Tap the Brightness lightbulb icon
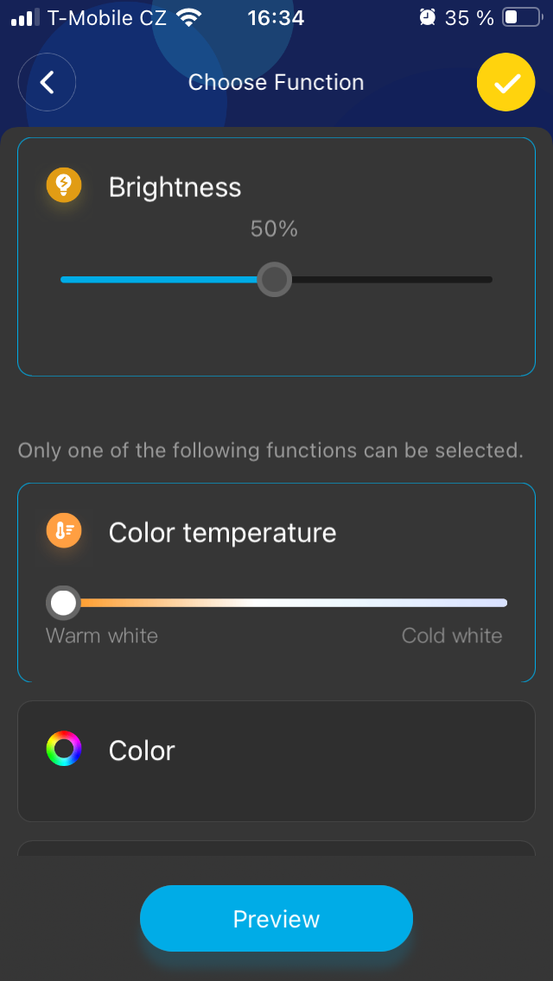The height and width of the screenshot is (981, 553). click(64, 186)
